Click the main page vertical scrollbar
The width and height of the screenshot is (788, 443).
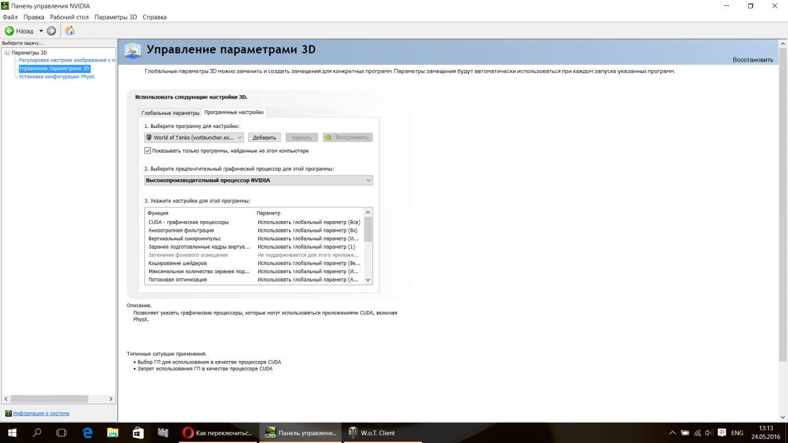click(x=783, y=204)
